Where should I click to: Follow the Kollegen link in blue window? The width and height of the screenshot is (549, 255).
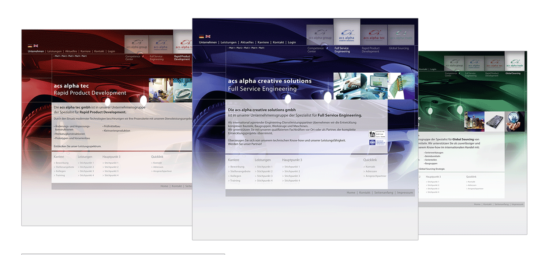click(x=235, y=176)
